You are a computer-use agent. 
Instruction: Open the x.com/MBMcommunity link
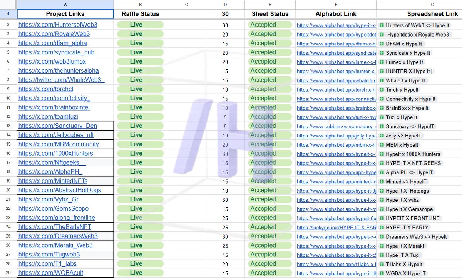59,144
